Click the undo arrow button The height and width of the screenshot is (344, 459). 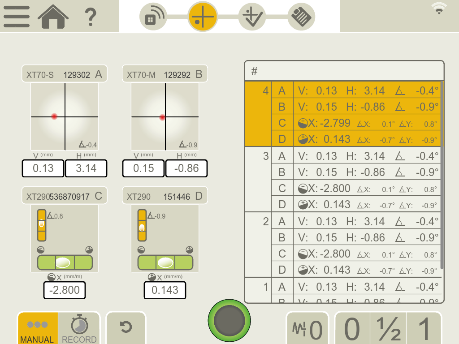pyautogui.click(x=126, y=327)
